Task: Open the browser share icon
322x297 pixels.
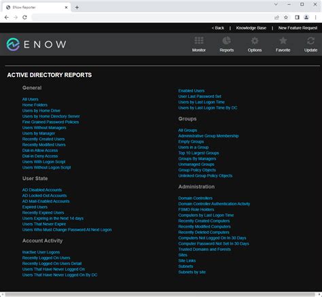Action: coord(276,18)
